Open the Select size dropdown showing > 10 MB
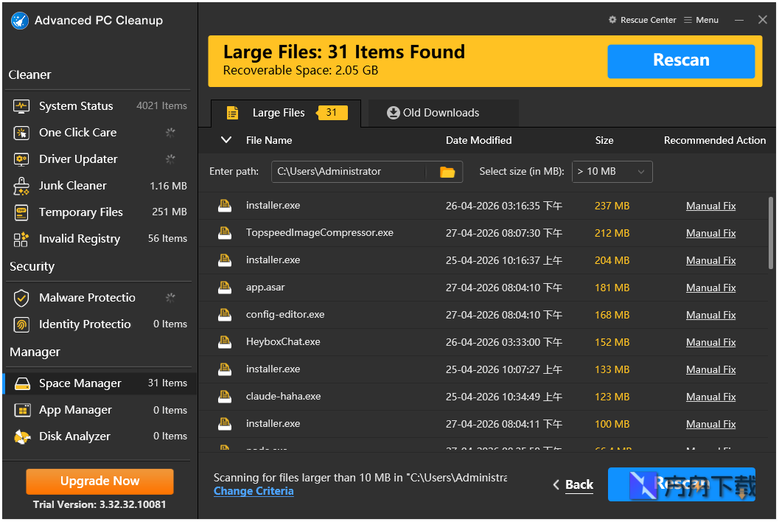 [612, 172]
